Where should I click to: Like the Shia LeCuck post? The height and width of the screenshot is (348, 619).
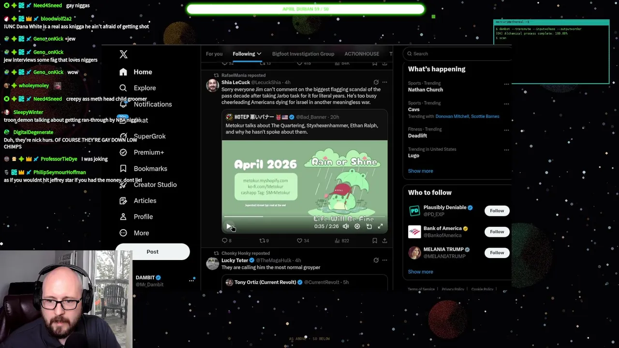303,240
